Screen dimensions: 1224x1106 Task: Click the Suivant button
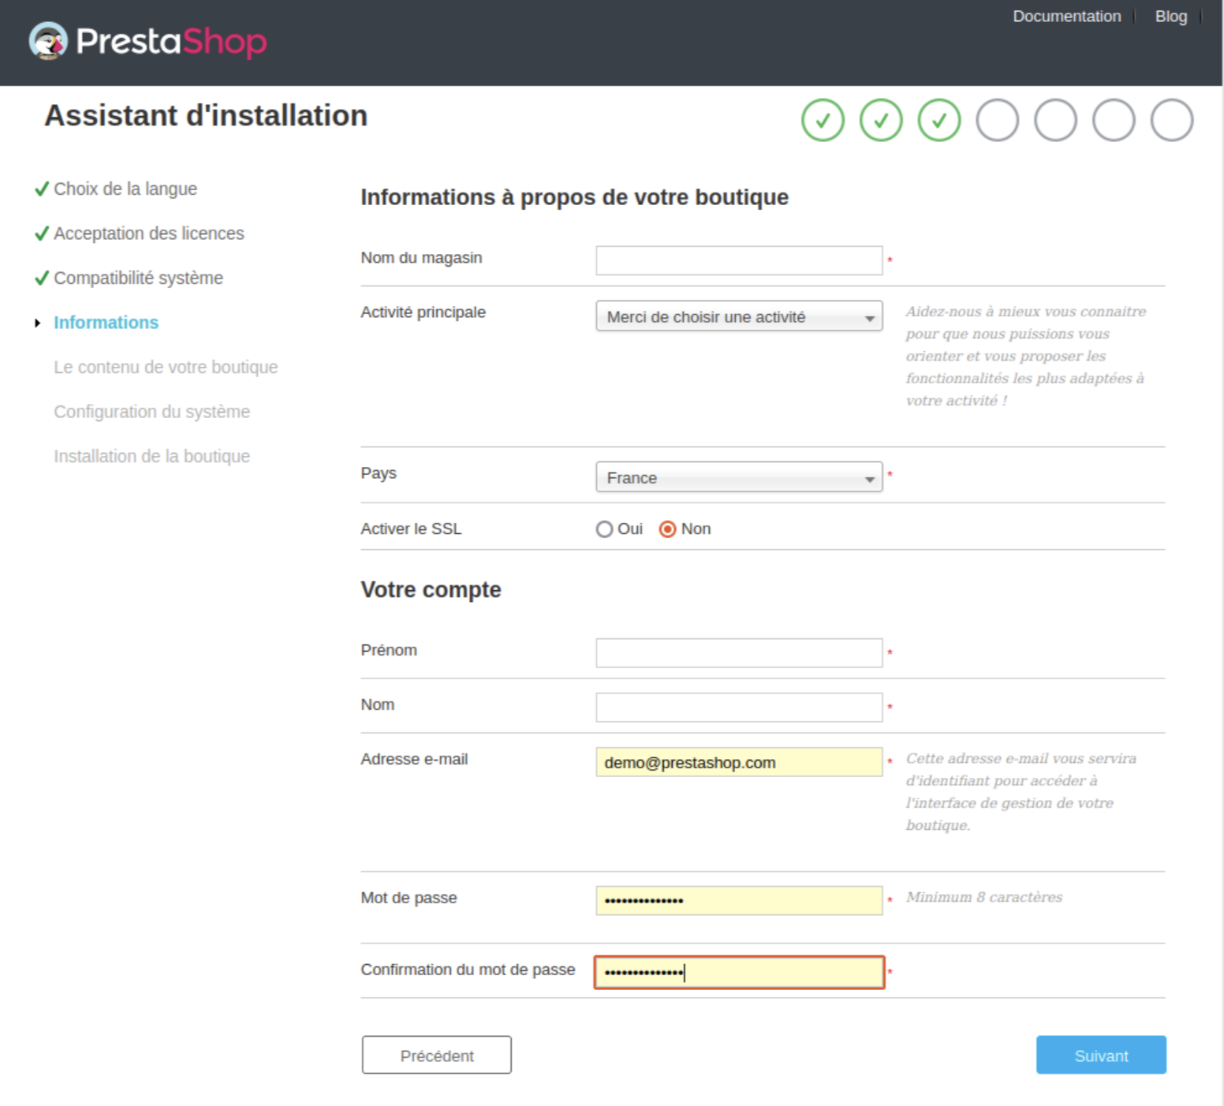tap(1101, 1055)
